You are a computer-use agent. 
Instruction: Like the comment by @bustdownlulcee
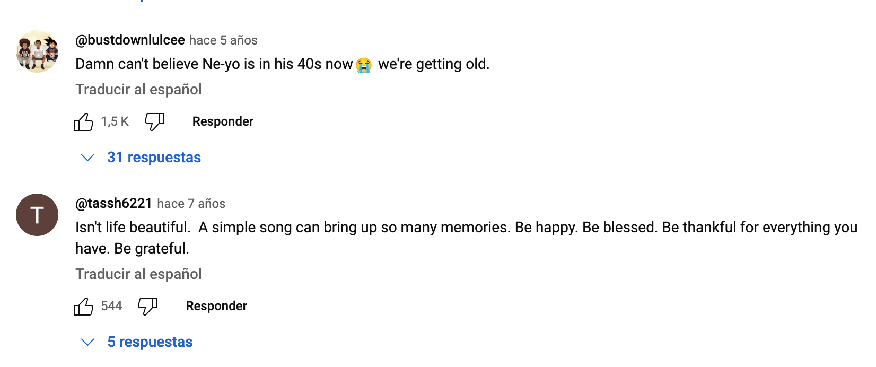(x=84, y=122)
